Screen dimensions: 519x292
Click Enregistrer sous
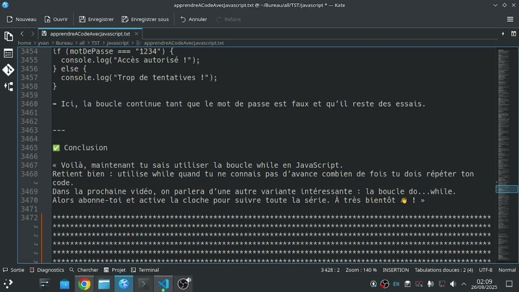pos(145,19)
